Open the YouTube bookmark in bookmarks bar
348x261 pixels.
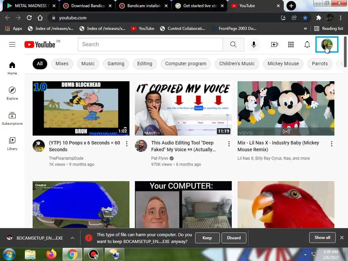[x=142, y=29]
